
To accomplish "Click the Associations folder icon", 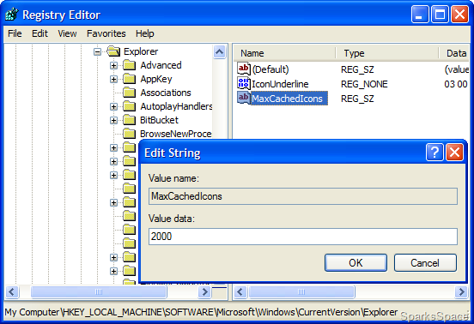I will 130,93.
